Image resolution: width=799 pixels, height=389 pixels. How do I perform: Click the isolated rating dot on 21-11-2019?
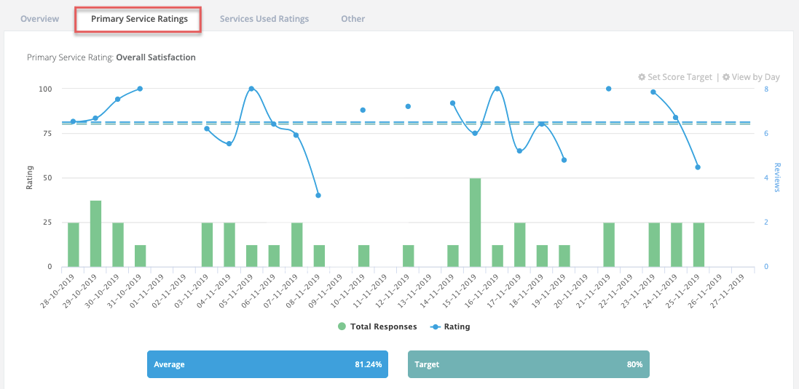[x=608, y=89]
